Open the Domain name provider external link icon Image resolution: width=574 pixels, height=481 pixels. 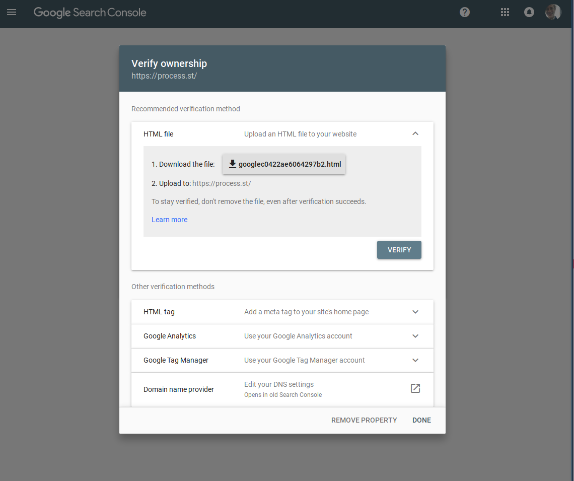[415, 388]
